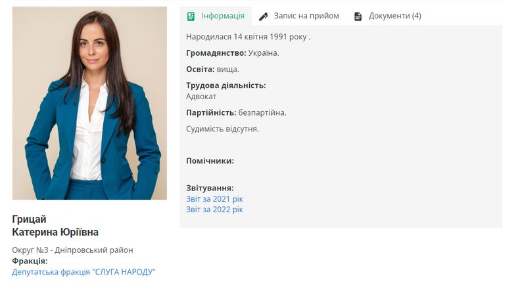
Task: Click the Громадянство: Україна line
Action: (x=232, y=53)
